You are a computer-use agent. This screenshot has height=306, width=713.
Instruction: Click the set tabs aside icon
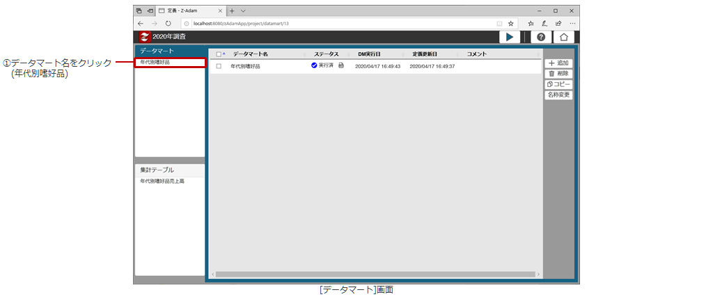click(x=150, y=10)
